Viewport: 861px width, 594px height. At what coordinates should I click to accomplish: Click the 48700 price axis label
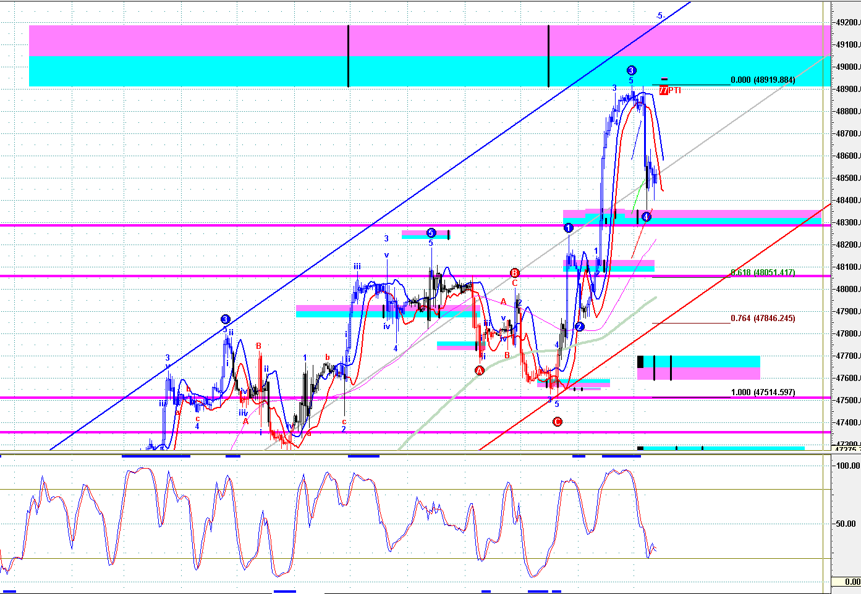click(x=848, y=134)
